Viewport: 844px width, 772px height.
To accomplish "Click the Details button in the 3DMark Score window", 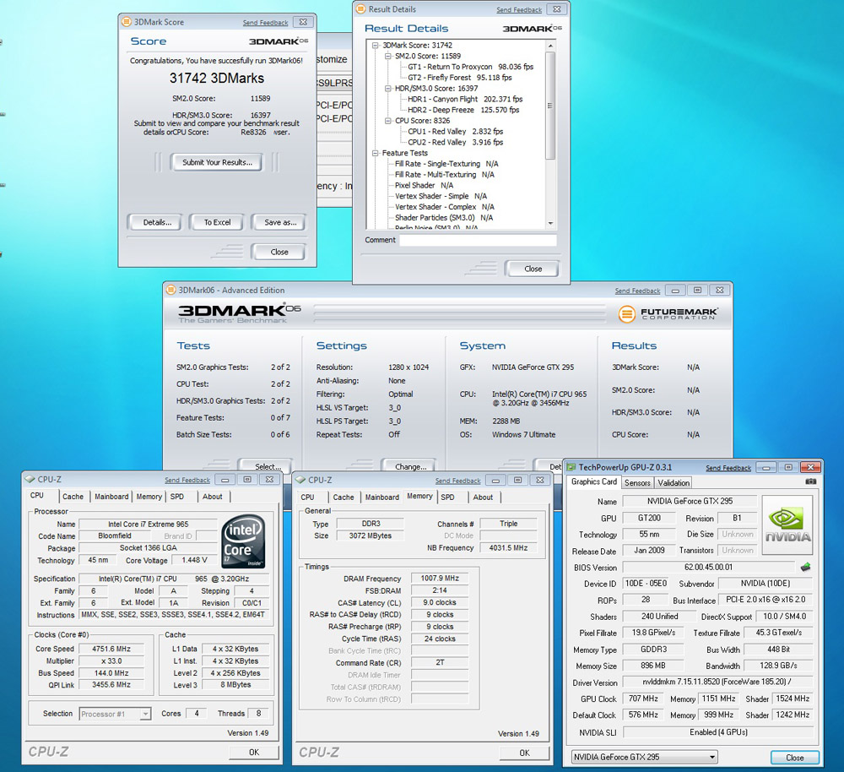I will [156, 222].
